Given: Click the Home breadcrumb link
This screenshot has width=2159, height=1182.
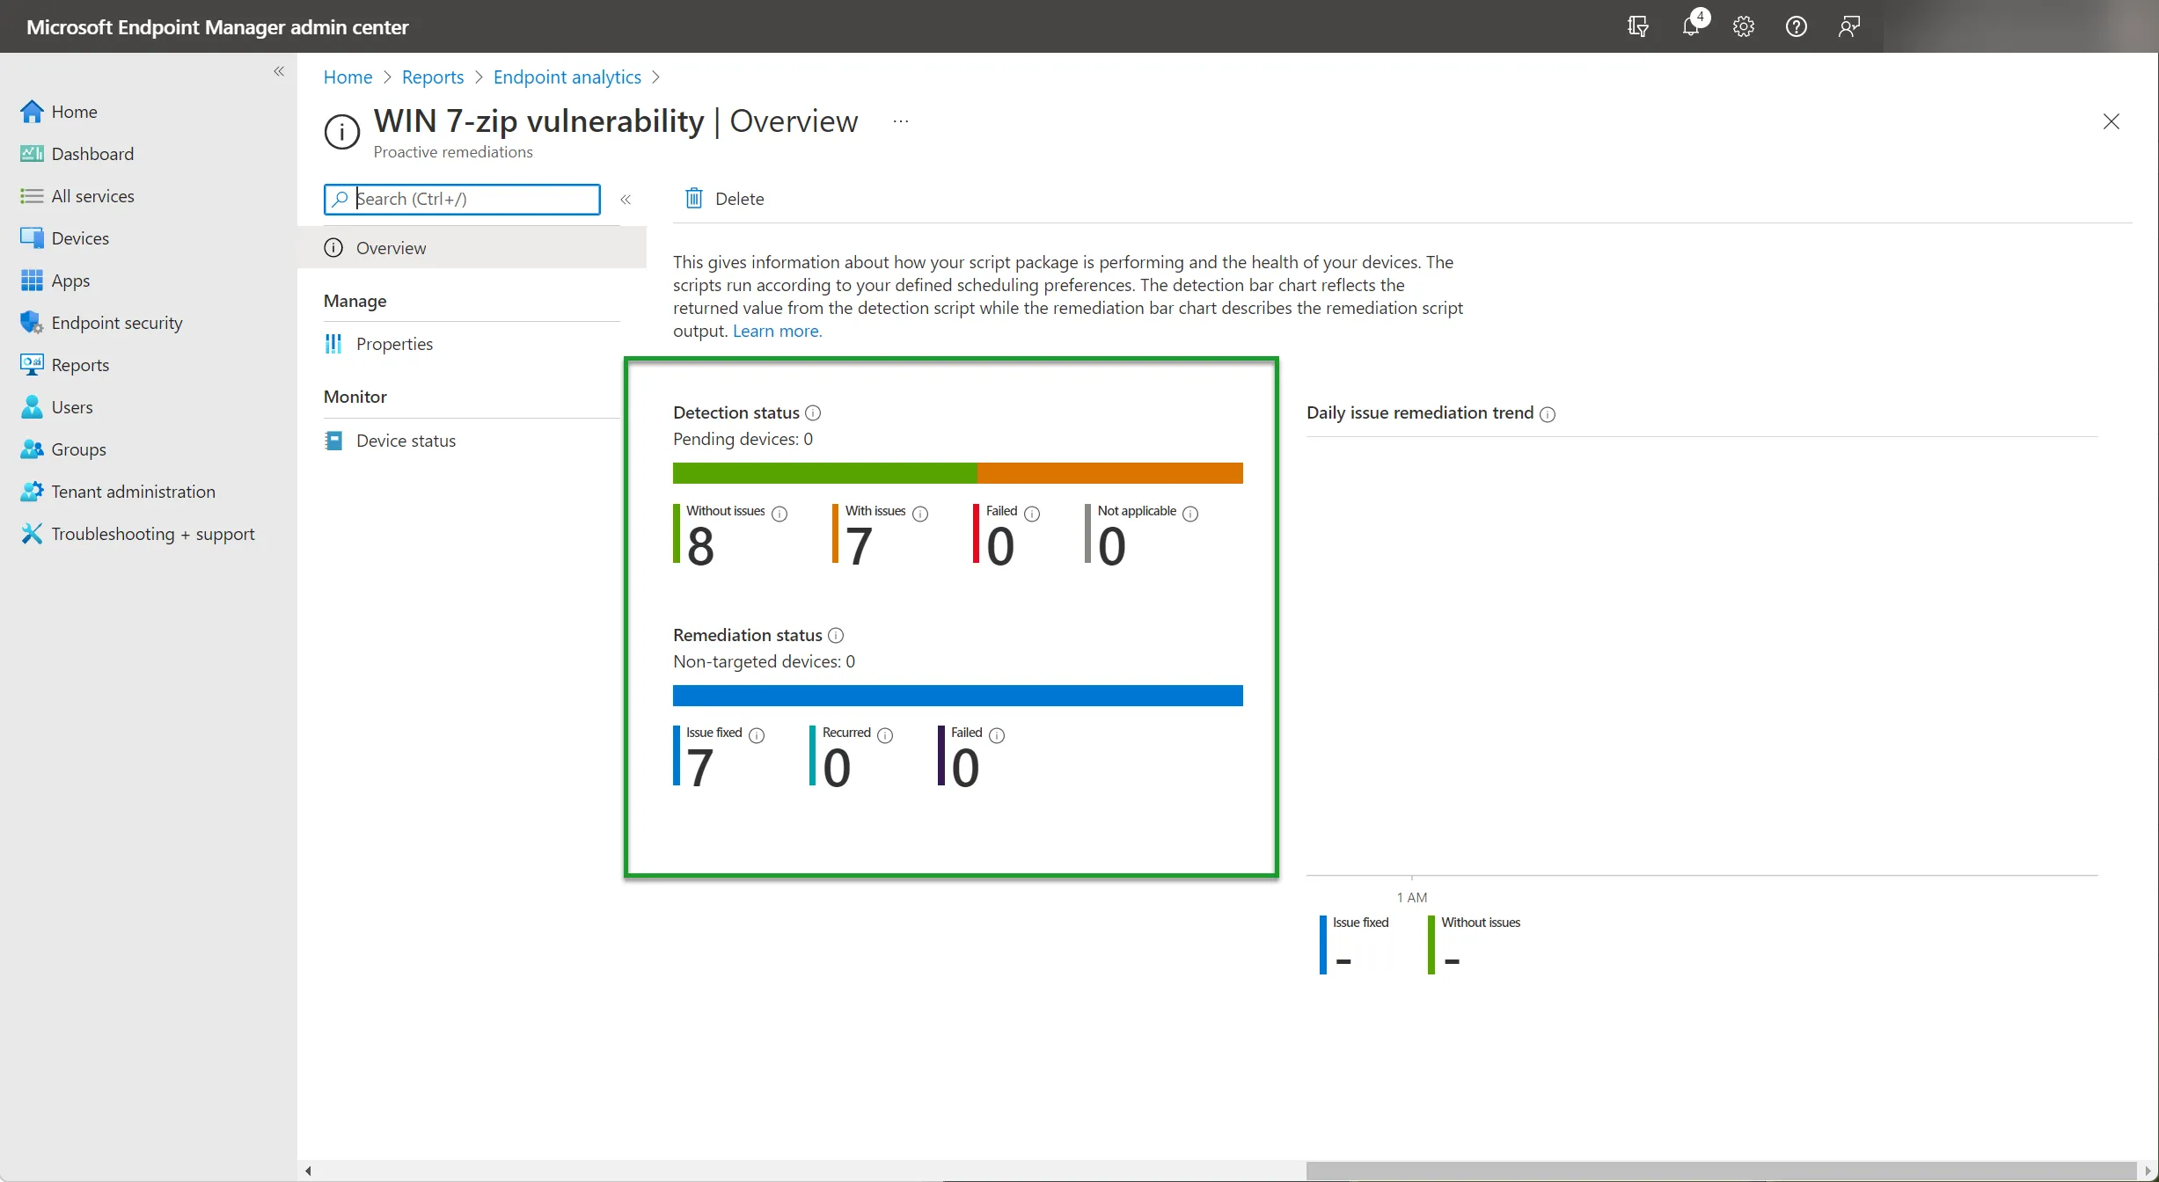Looking at the screenshot, I should coord(348,77).
